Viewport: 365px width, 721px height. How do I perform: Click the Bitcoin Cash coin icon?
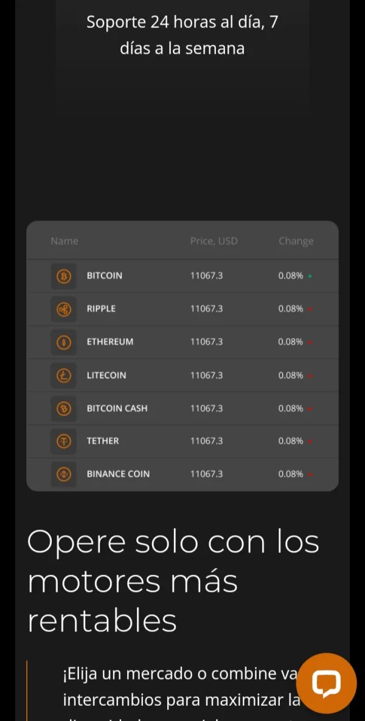tap(64, 409)
